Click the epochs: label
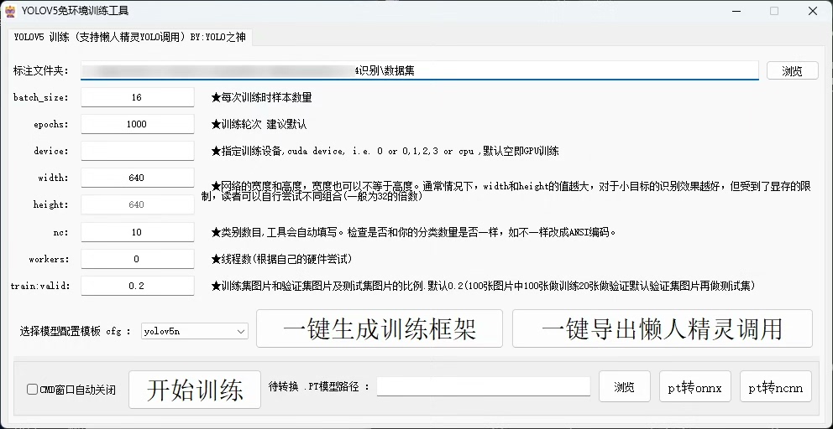The width and height of the screenshot is (833, 429). [x=51, y=124]
